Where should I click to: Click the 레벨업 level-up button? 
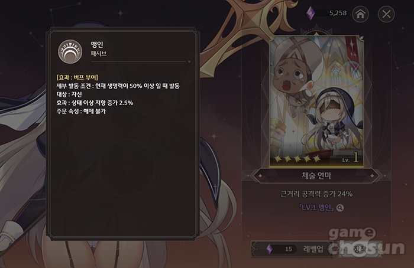293,249
